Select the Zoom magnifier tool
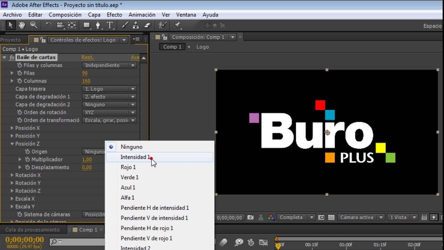This screenshot has height=250, width=444. coord(33,25)
